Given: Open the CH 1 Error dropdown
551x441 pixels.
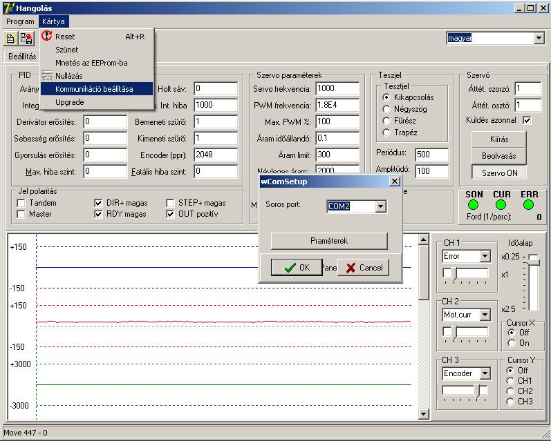Looking at the screenshot, I should [484, 256].
